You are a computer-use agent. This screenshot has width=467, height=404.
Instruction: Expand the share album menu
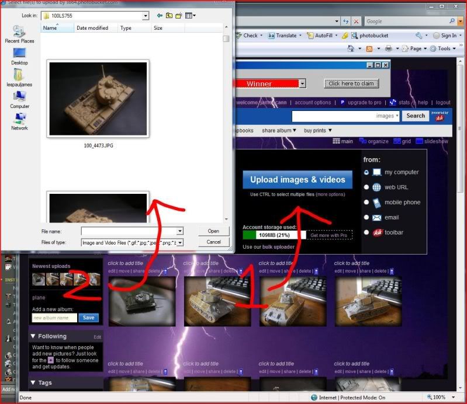279,130
